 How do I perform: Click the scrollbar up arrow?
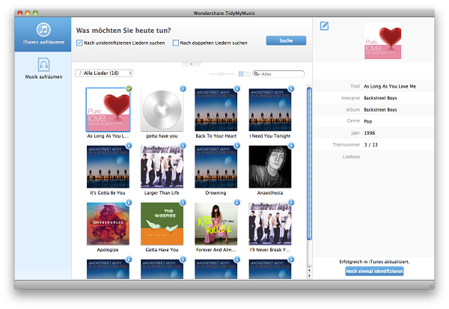pyautogui.click(x=309, y=270)
